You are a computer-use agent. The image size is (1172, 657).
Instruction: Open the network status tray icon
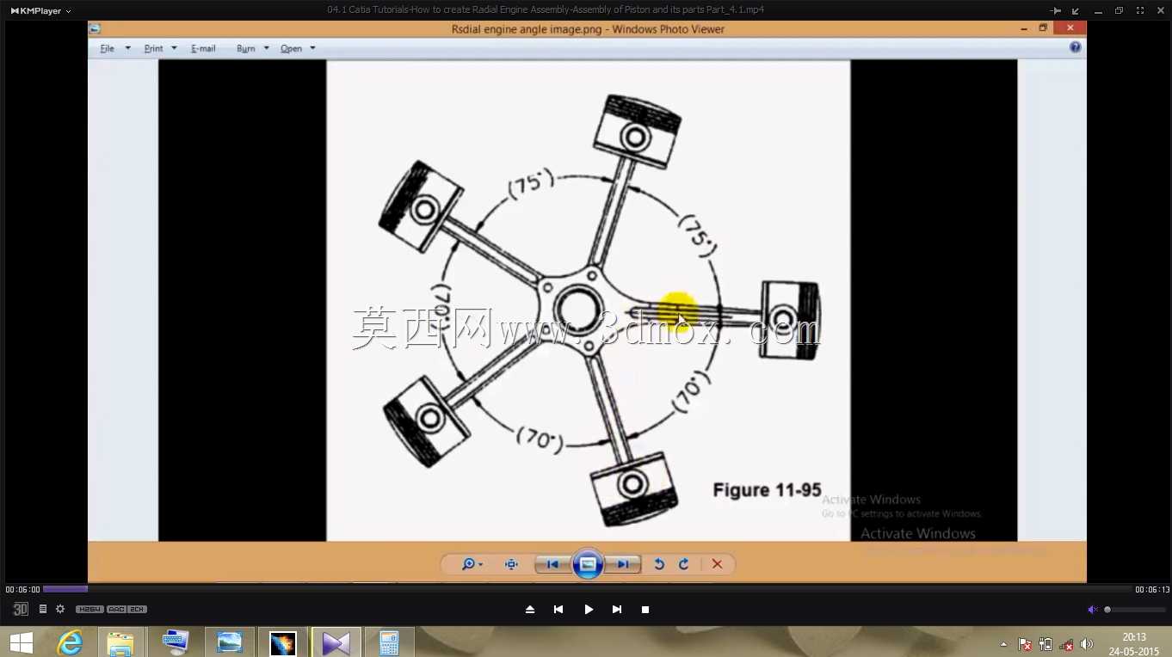1066,644
